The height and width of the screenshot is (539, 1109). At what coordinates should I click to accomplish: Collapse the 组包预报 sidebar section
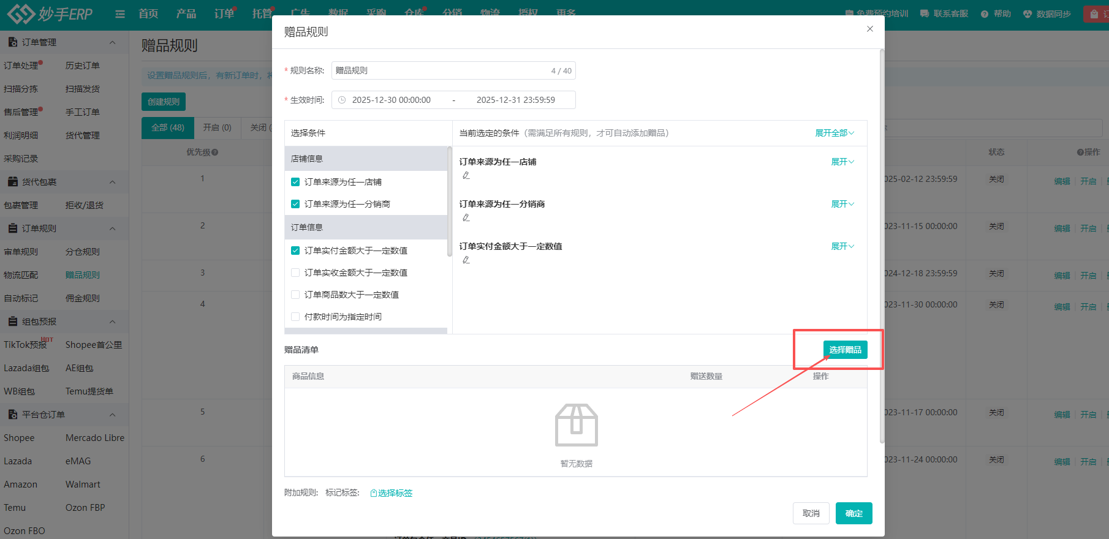(x=112, y=322)
